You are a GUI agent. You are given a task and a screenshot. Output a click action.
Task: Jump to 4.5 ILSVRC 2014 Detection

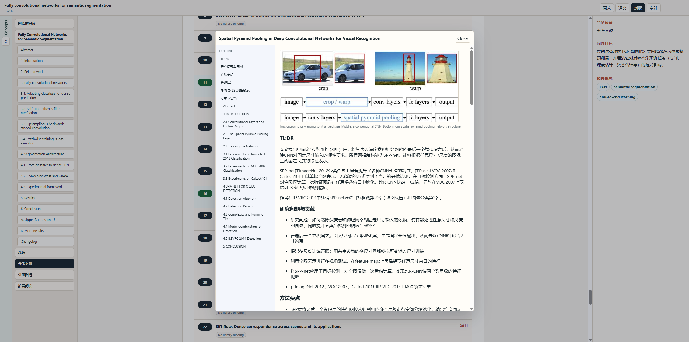pos(242,238)
